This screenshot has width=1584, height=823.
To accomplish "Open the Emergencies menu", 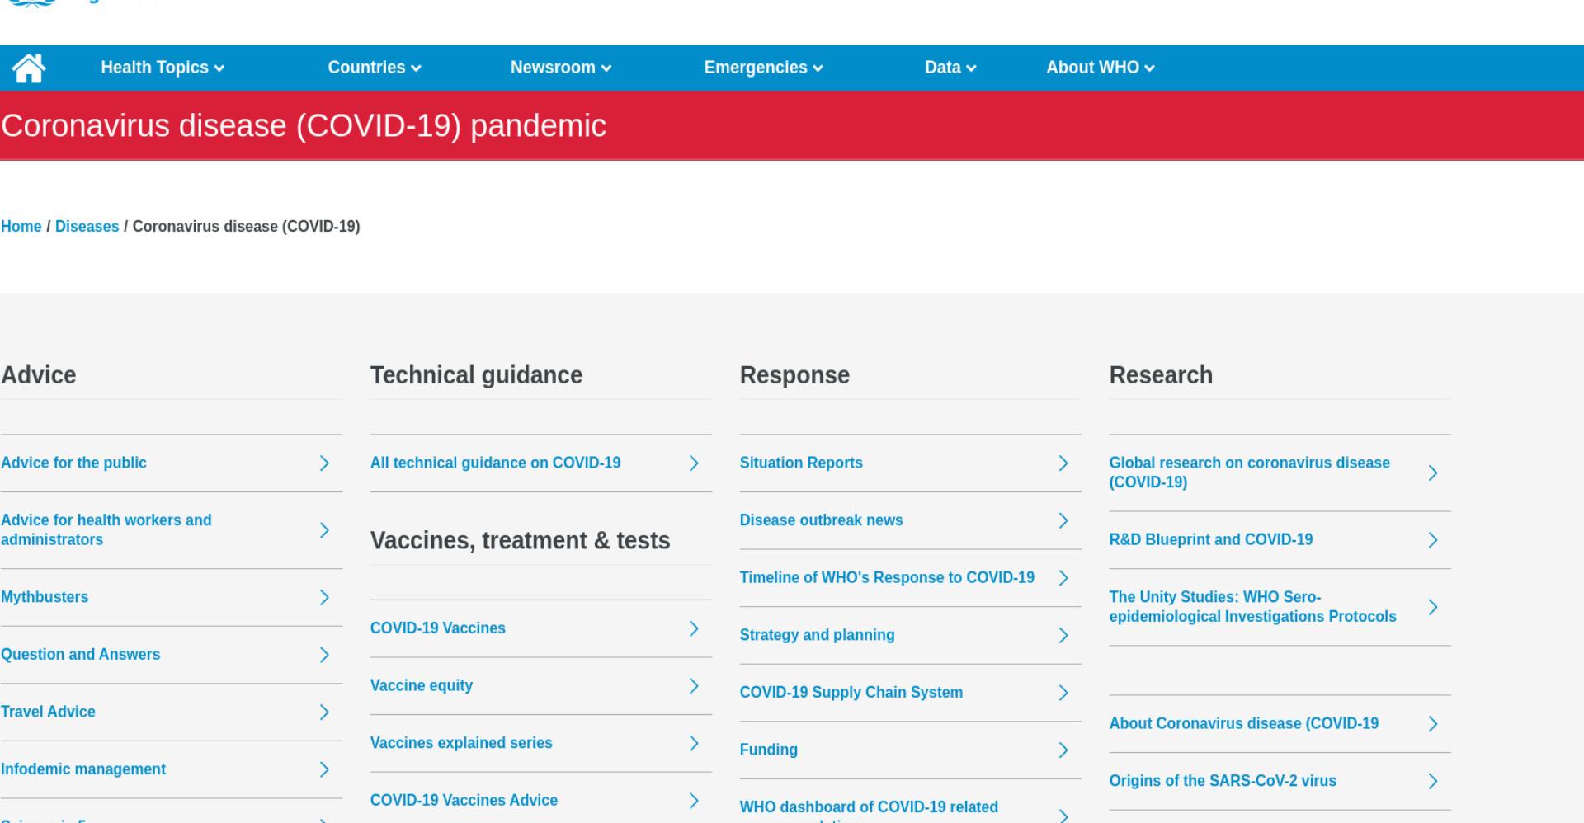I will coord(763,68).
